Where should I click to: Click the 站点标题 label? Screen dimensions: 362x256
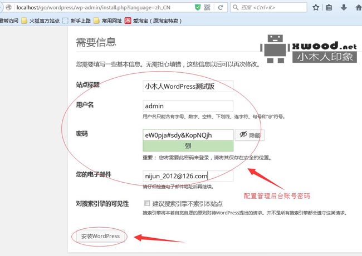pyautogui.click(x=88, y=85)
